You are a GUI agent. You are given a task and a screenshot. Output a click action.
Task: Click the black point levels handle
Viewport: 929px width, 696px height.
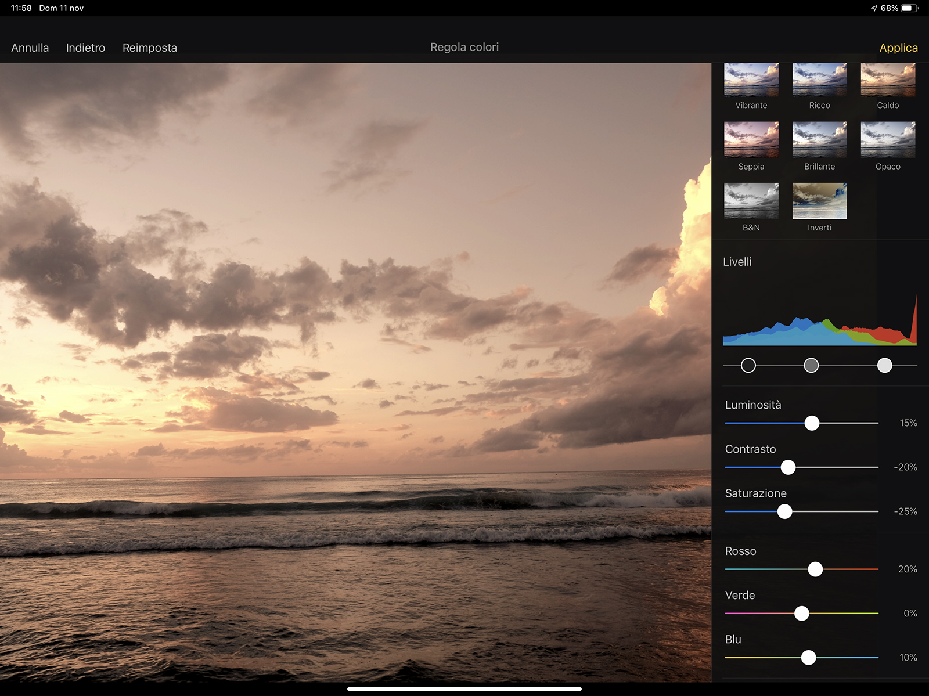tap(748, 365)
